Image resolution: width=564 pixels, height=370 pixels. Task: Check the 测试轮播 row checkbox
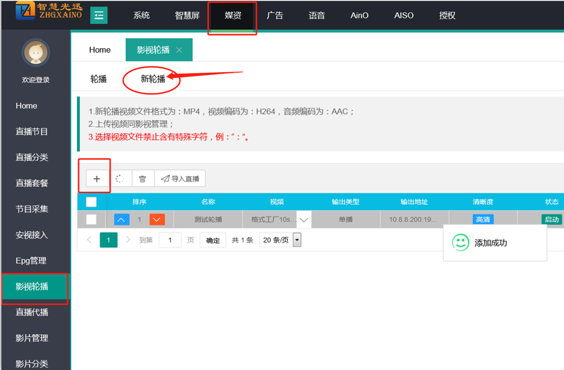tap(91, 219)
